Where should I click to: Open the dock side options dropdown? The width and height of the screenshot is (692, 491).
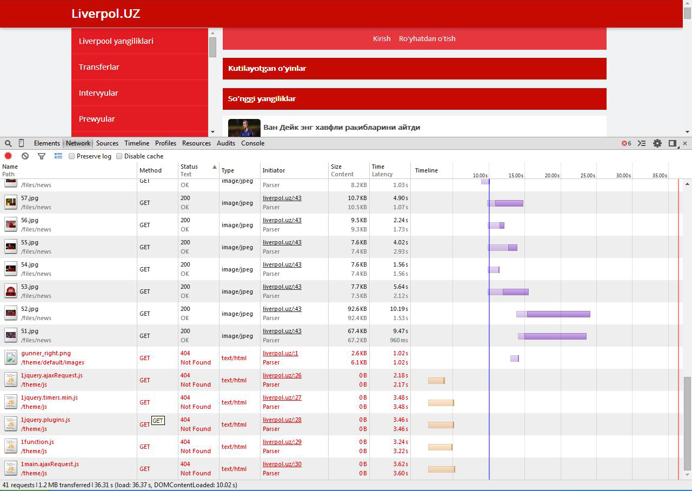click(x=673, y=143)
